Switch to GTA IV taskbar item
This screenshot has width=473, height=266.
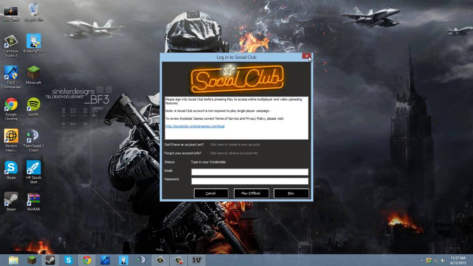click(197, 260)
